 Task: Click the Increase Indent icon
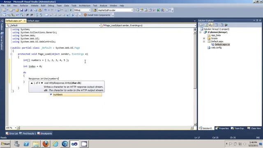[x=32, y=15]
